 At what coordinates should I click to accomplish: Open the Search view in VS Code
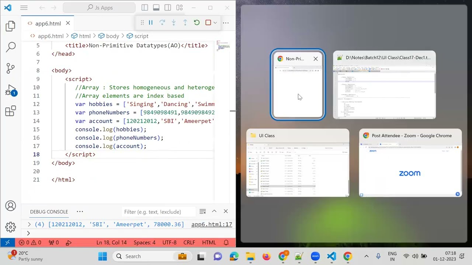tap(11, 47)
